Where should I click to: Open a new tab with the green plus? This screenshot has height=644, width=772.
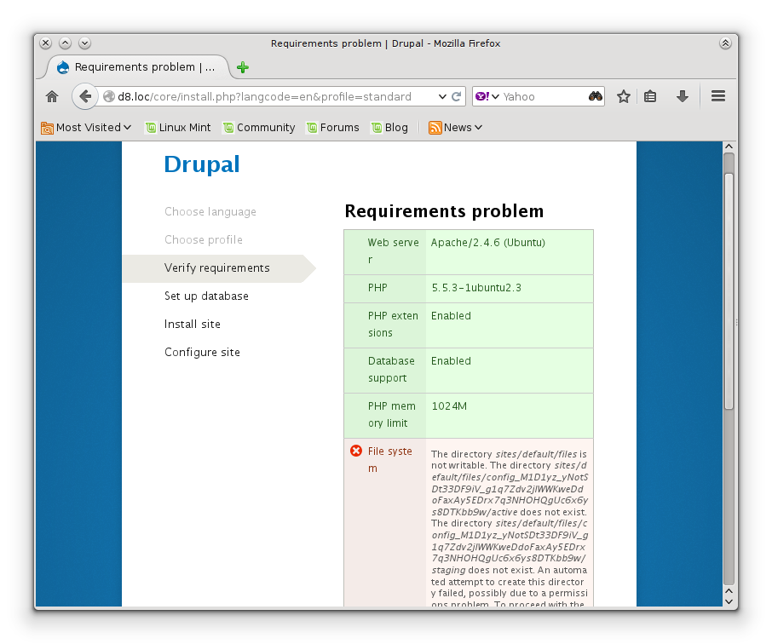point(243,67)
